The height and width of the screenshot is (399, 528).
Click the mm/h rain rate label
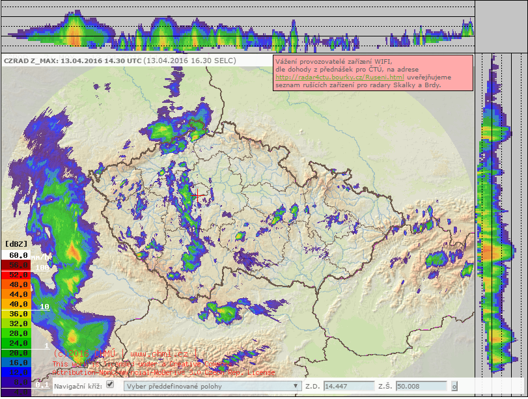coord(40,258)
